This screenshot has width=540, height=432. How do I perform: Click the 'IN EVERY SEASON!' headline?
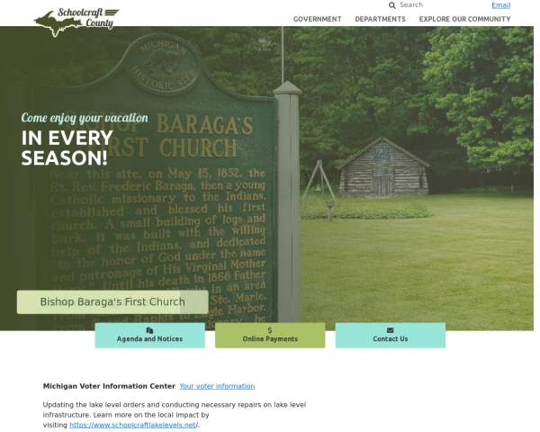pyautogui.click(x=67, y=148)
